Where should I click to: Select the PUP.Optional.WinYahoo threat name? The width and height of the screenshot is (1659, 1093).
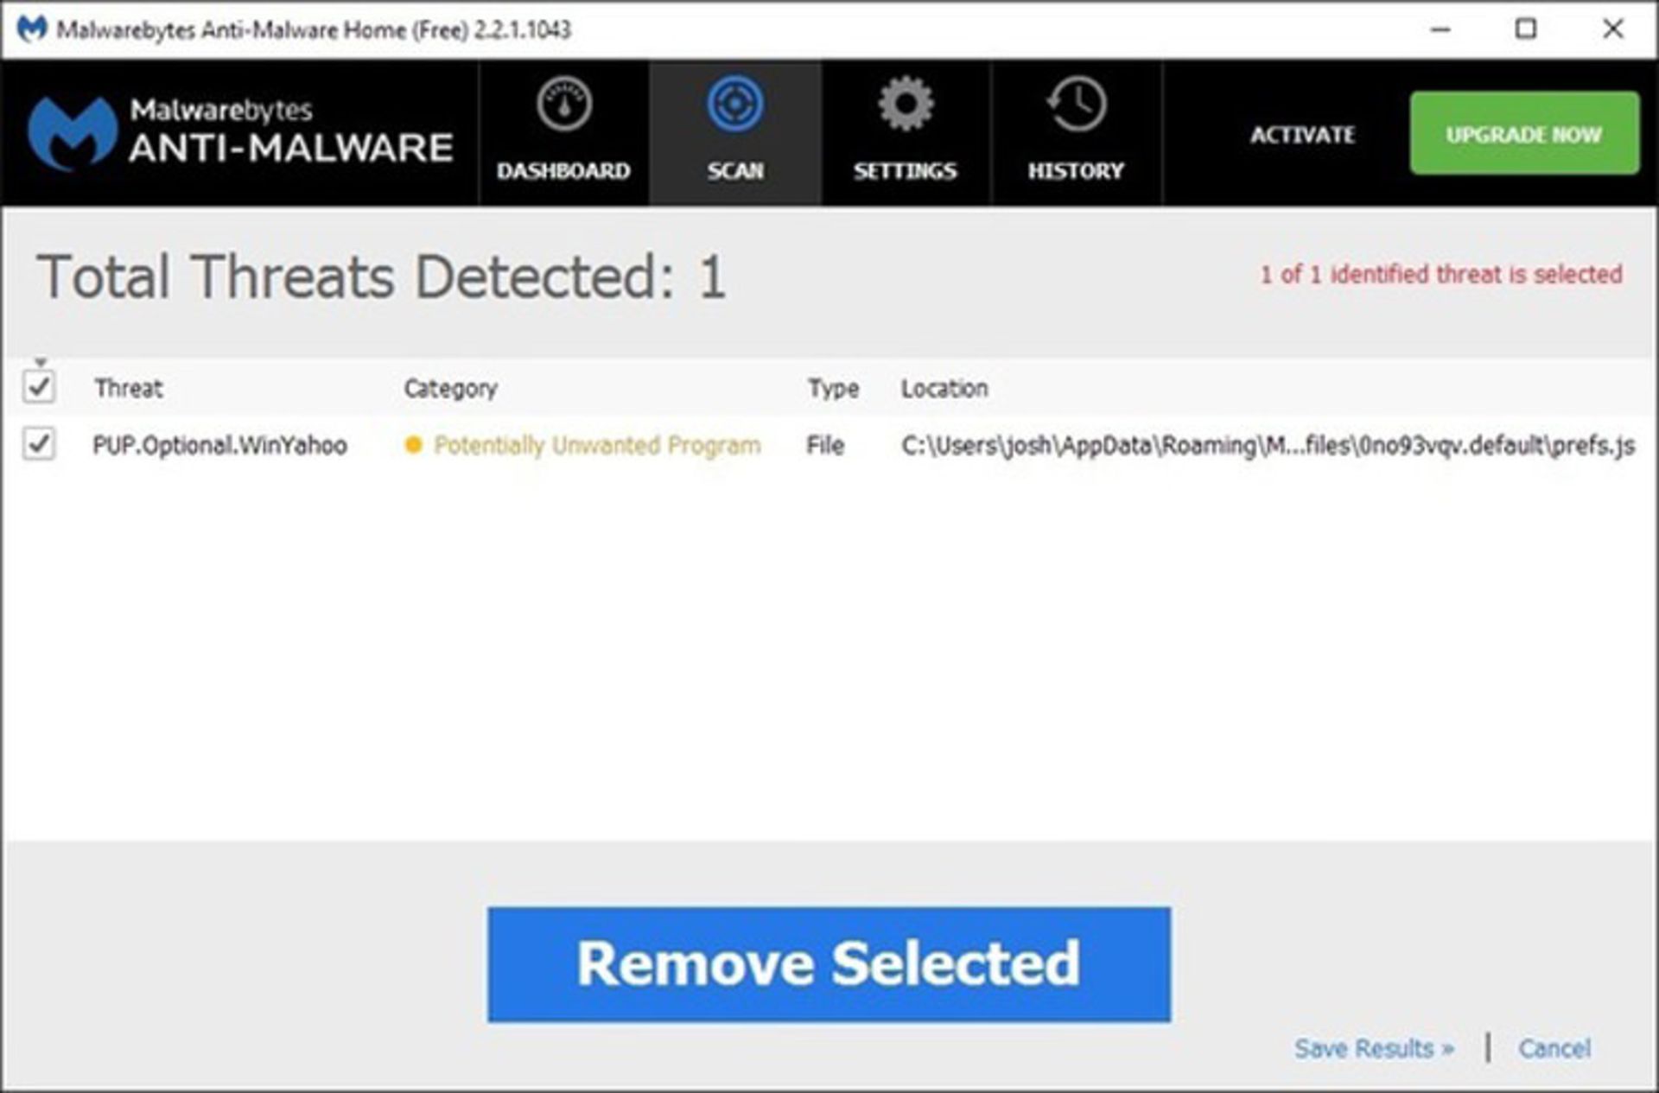click(x=220, y=445)
